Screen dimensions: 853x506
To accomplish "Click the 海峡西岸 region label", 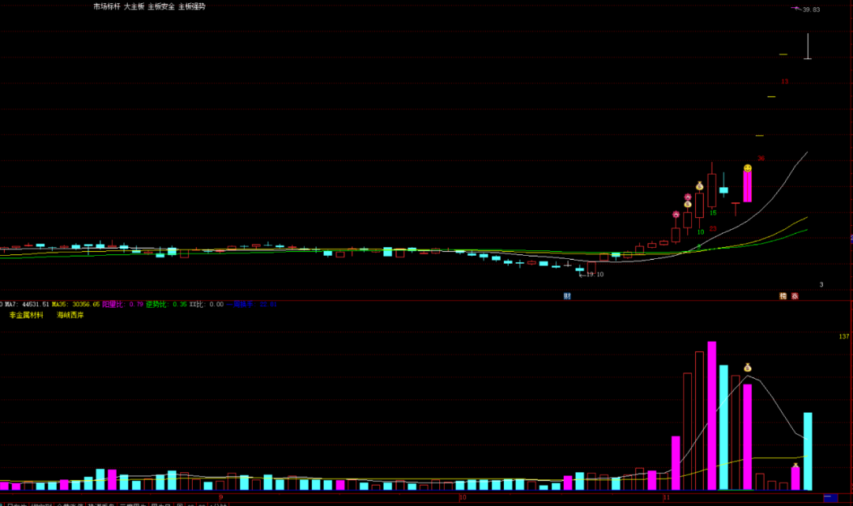I will pyautogui.click(x=70, y=315).
